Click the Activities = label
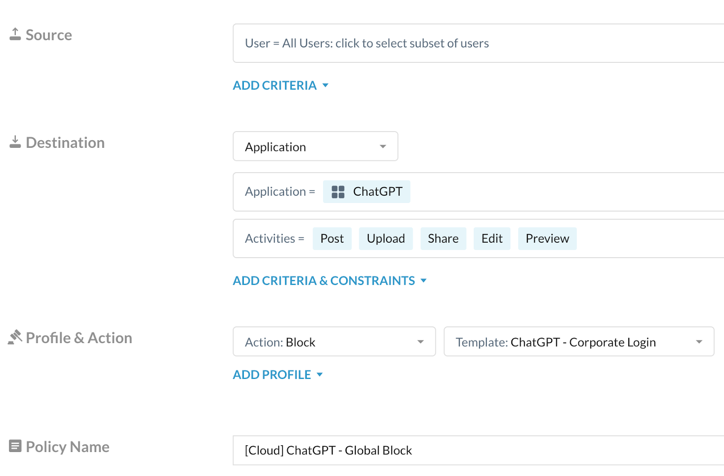Viewport: 724px width, 476px height. (x=275, y=239)
